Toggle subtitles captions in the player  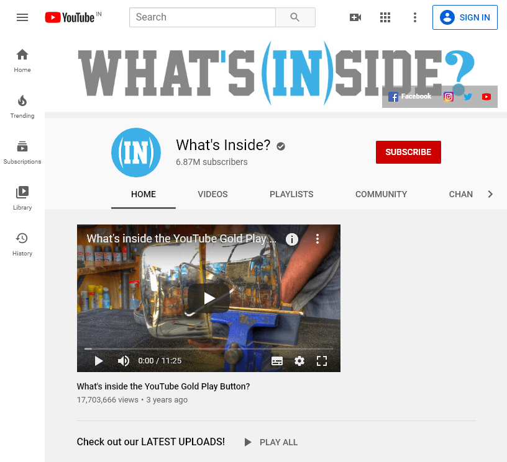[276, 361]
